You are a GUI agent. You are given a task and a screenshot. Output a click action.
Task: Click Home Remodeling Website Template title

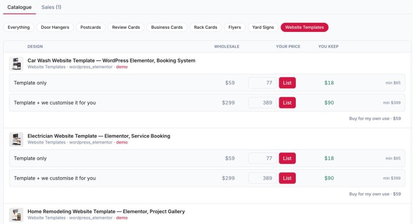[x=106, y=211]
